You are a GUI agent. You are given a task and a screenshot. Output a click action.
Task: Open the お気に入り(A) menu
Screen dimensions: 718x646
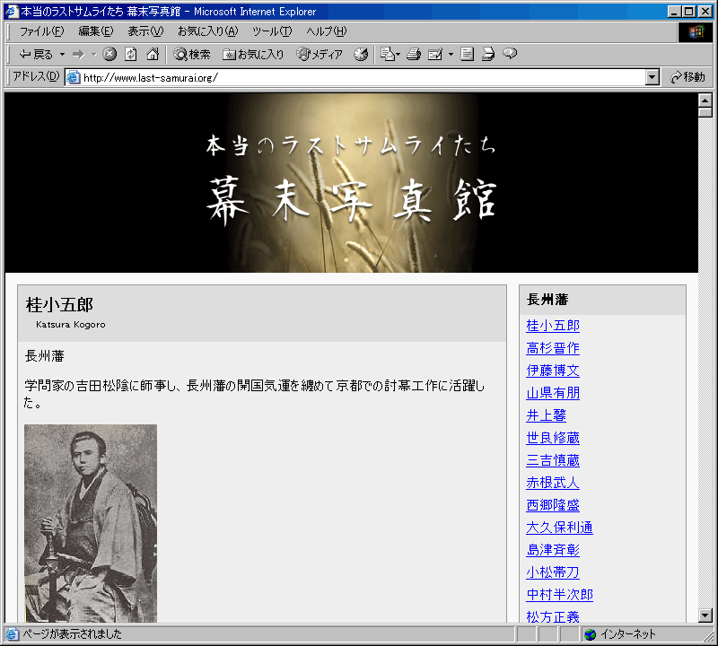[208, 31]
